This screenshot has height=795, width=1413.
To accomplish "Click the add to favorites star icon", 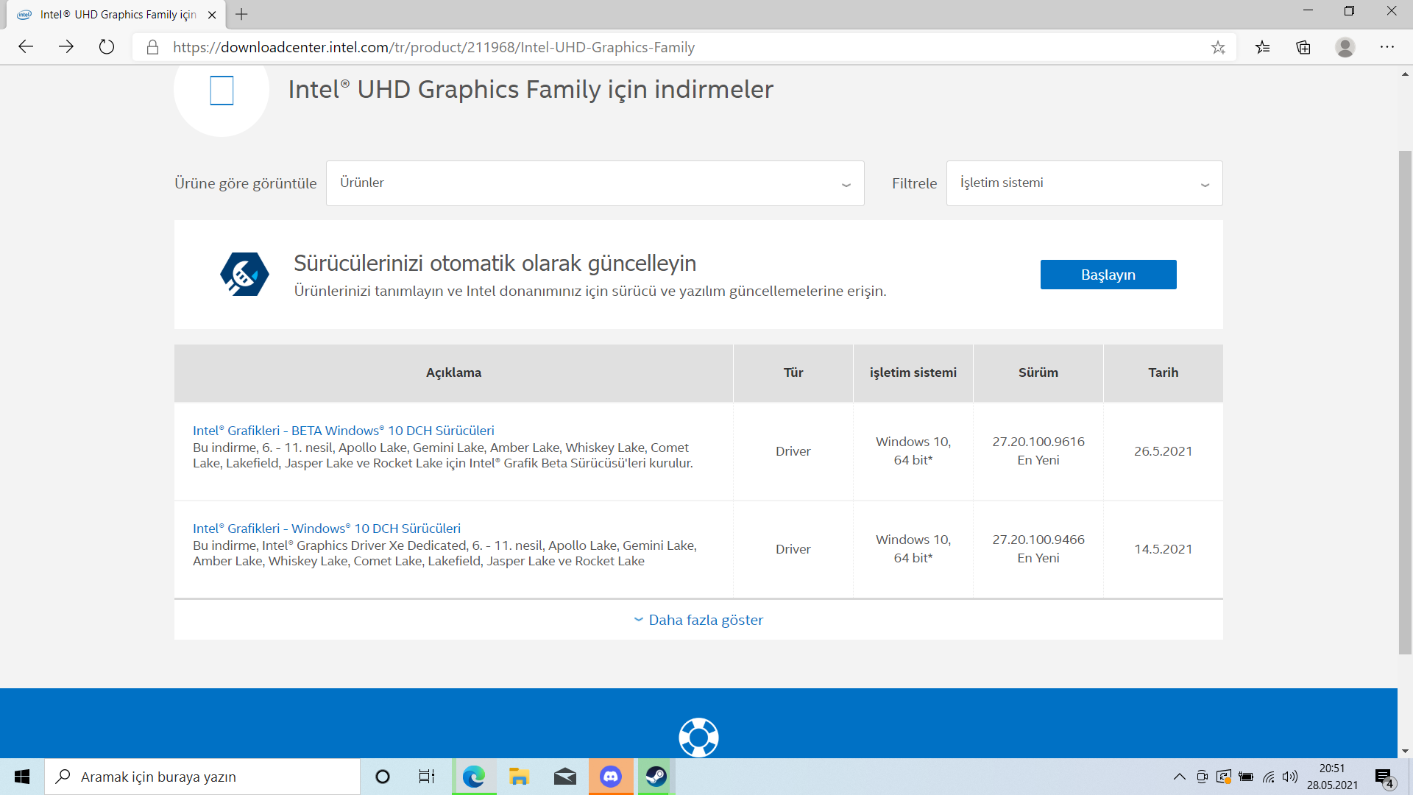I will (1218, 47).
